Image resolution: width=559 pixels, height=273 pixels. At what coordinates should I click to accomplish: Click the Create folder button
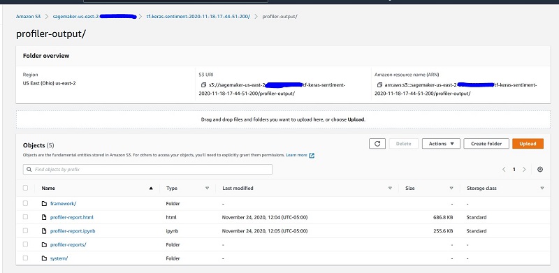pyautogui.click(x=486, y=144)
